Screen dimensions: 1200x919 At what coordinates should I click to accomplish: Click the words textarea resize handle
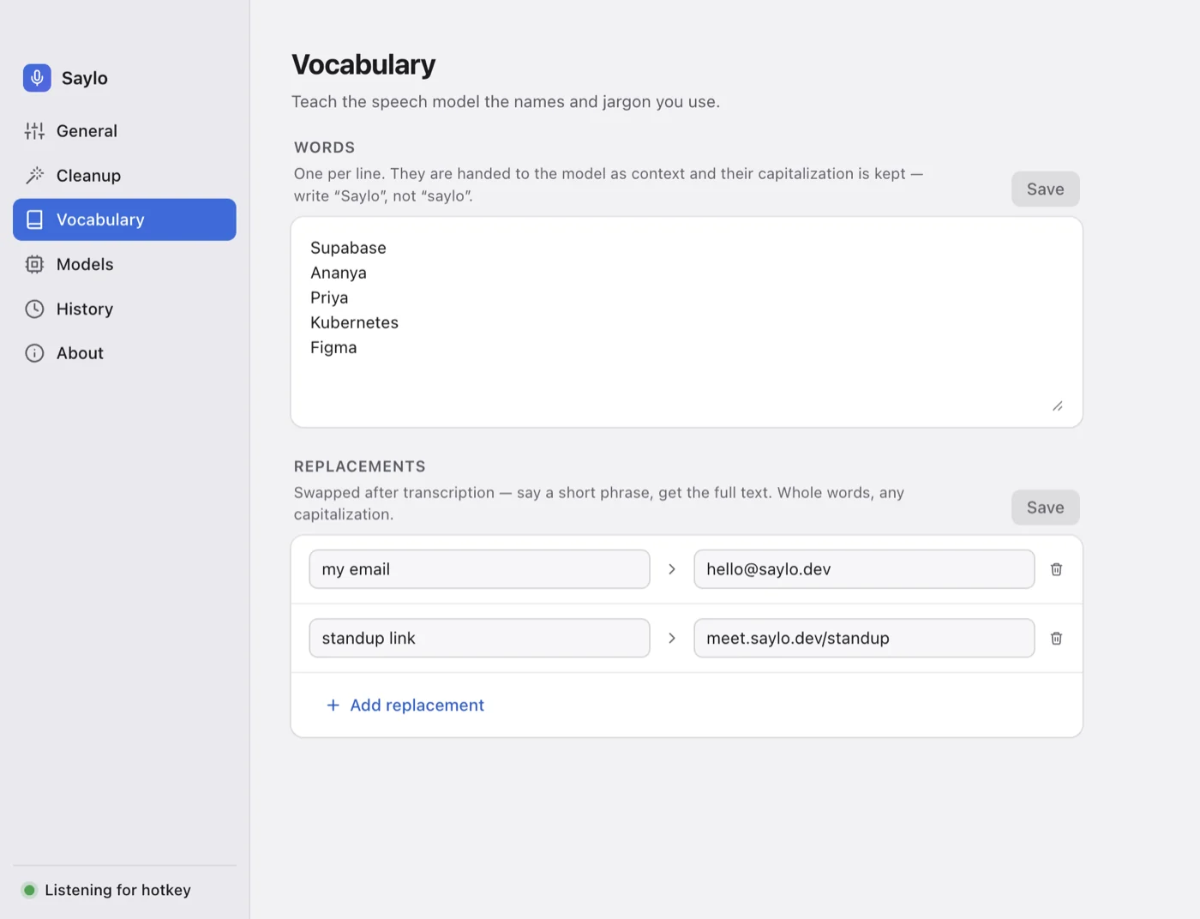[x=1058, y=406]
